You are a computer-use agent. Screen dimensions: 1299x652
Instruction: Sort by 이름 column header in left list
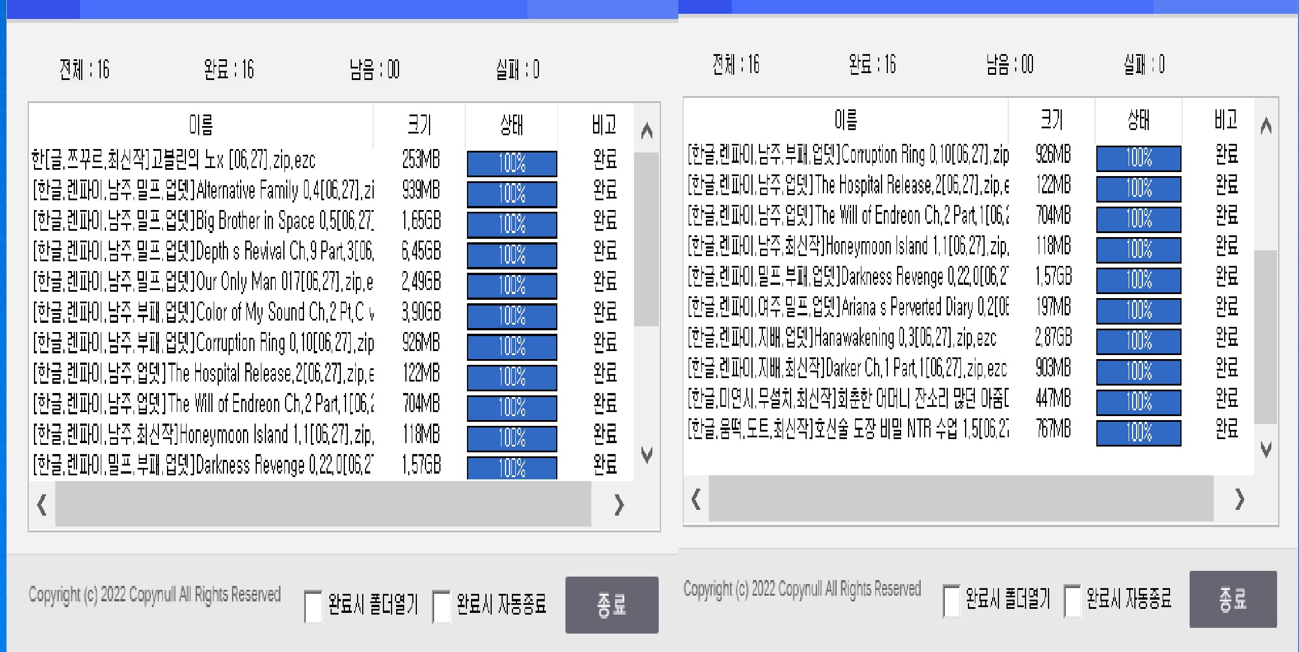tap(200, 124)
